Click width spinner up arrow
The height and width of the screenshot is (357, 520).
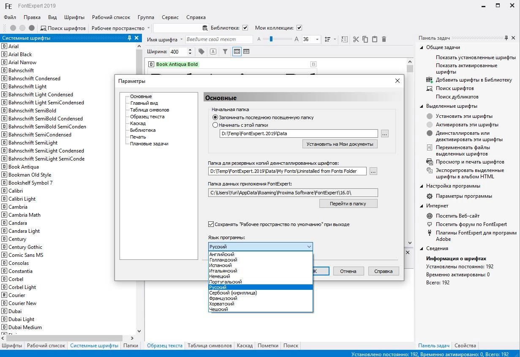coord(190,50)
